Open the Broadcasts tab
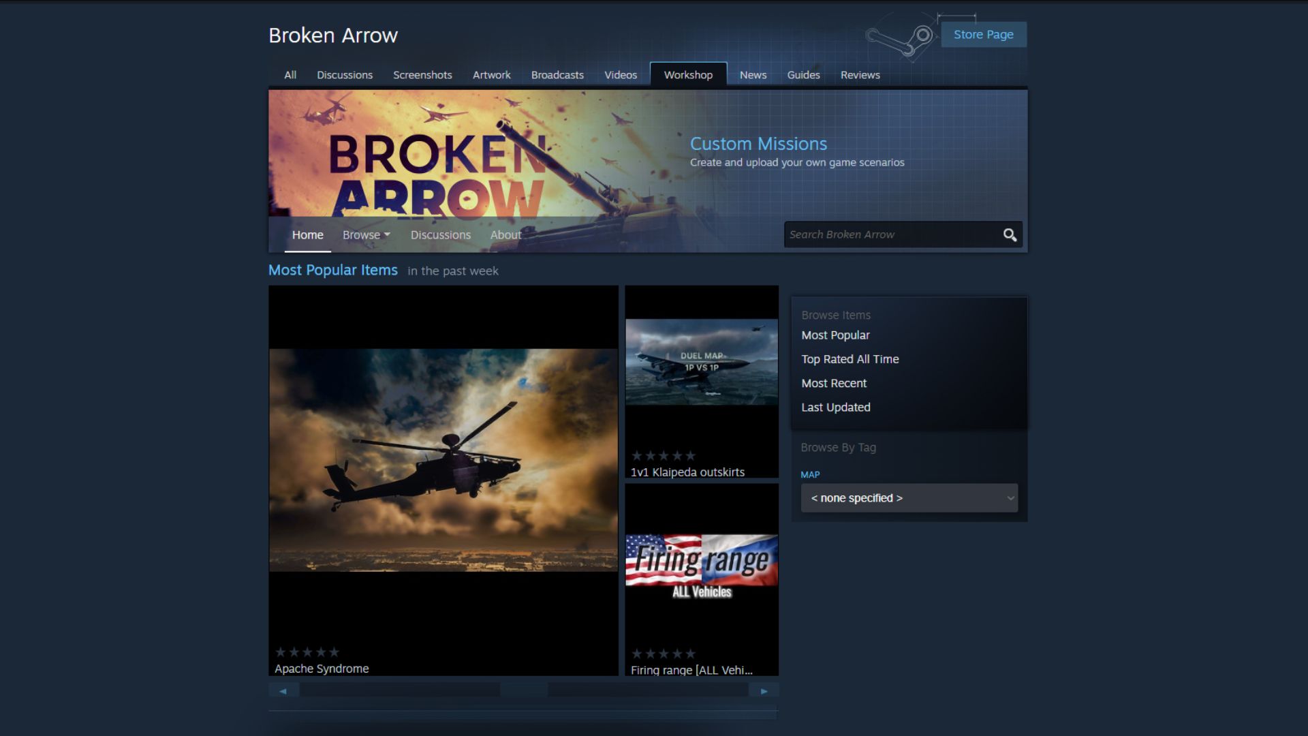The image size is (1308, 736). (557, 75)
